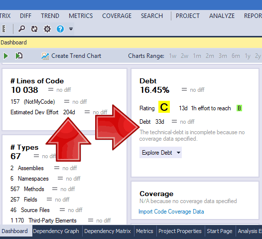
Task: Open the Explore Debt dropdown
Action: tap(160, 153)
